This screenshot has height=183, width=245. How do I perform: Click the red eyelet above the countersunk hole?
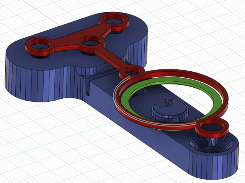click(212, 127)
